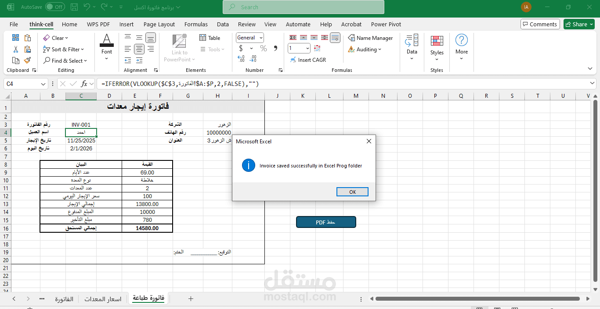Open Sort & Filter dropdown

coord(64,50)
